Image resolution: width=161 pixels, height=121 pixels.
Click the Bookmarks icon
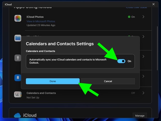click(x=18, y=78)
